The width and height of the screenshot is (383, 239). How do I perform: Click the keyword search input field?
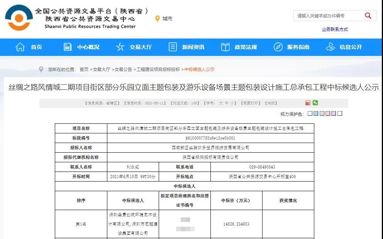point(328,16)
